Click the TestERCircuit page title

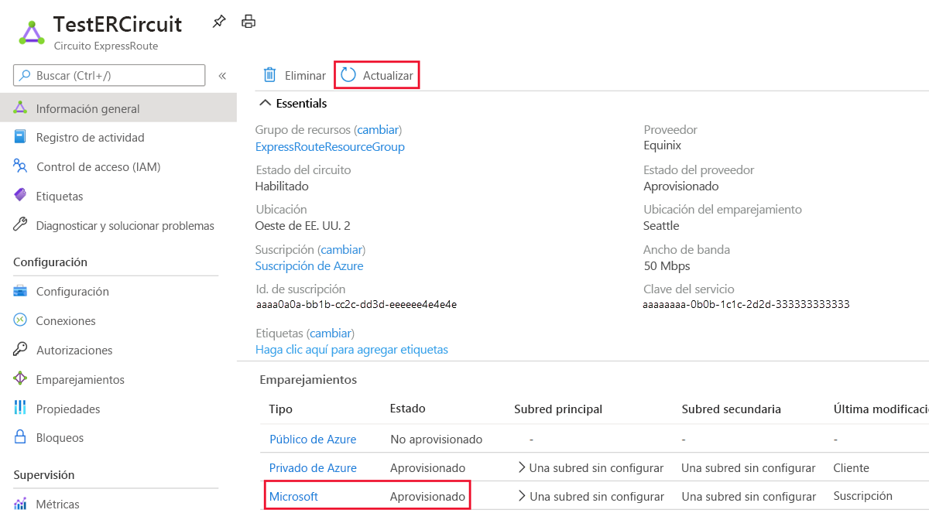pyautogui.click(x=118, y=24)
